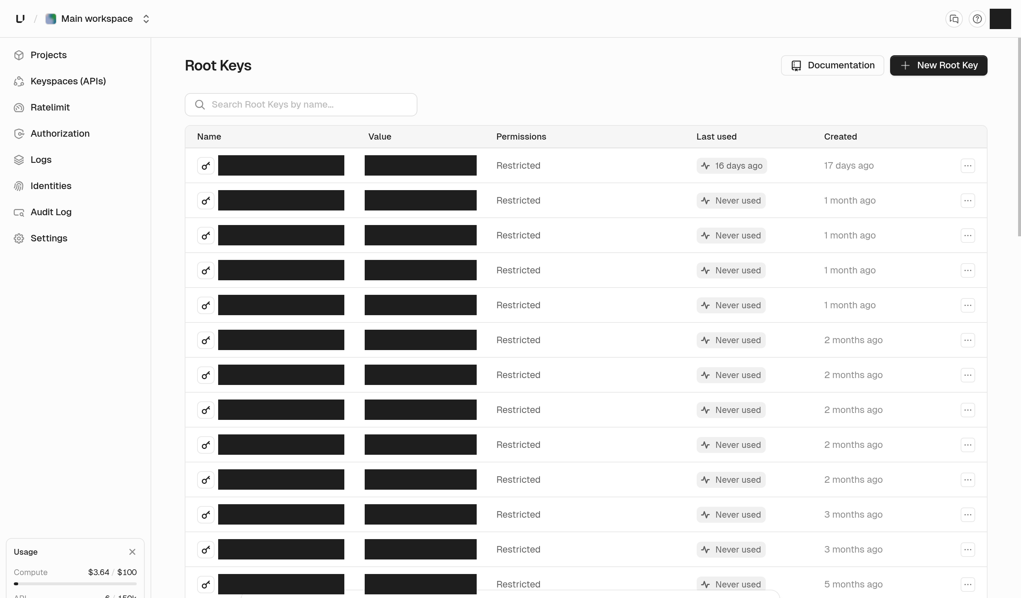This screenshot has width=1021, height=598.
Task: Open the Audit Log page
Action: 51,212
